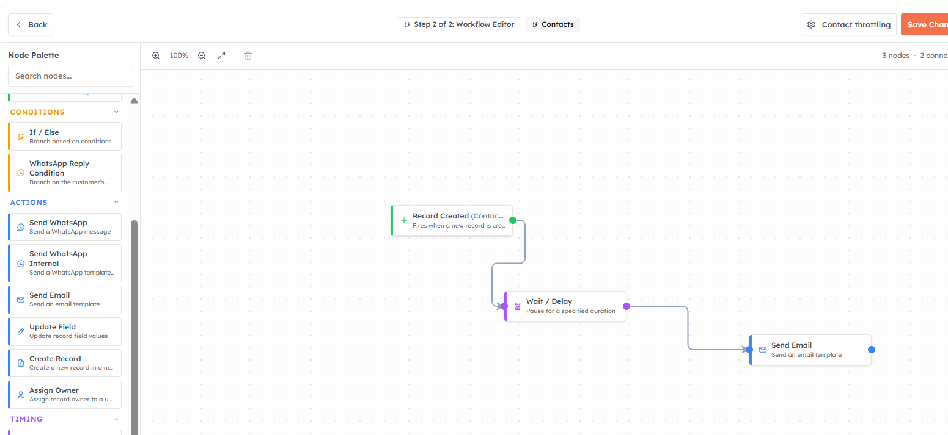This screenshot has width=948, height=435.
Task: Click the gear icon in Contact throttling
Action: click(x=811, y=25)
